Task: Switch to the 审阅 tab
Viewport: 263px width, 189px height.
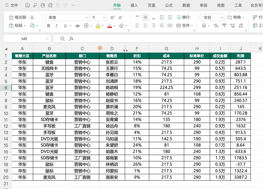Action: pyautogui.click(x=203, y=5)
